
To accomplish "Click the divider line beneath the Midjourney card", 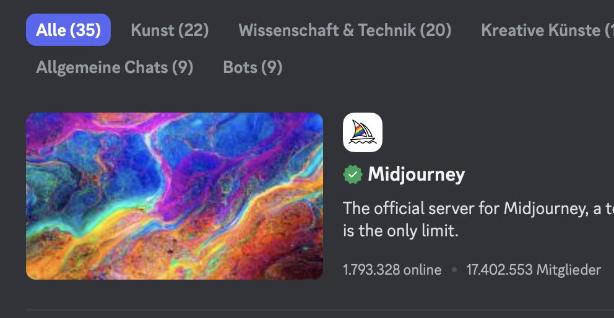I will click(x=320, y=310).
